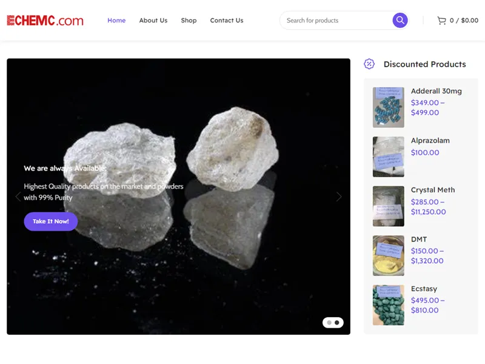Open the Crystal Meth product thumbnail
485x364 pixels.
coord(388,206)
